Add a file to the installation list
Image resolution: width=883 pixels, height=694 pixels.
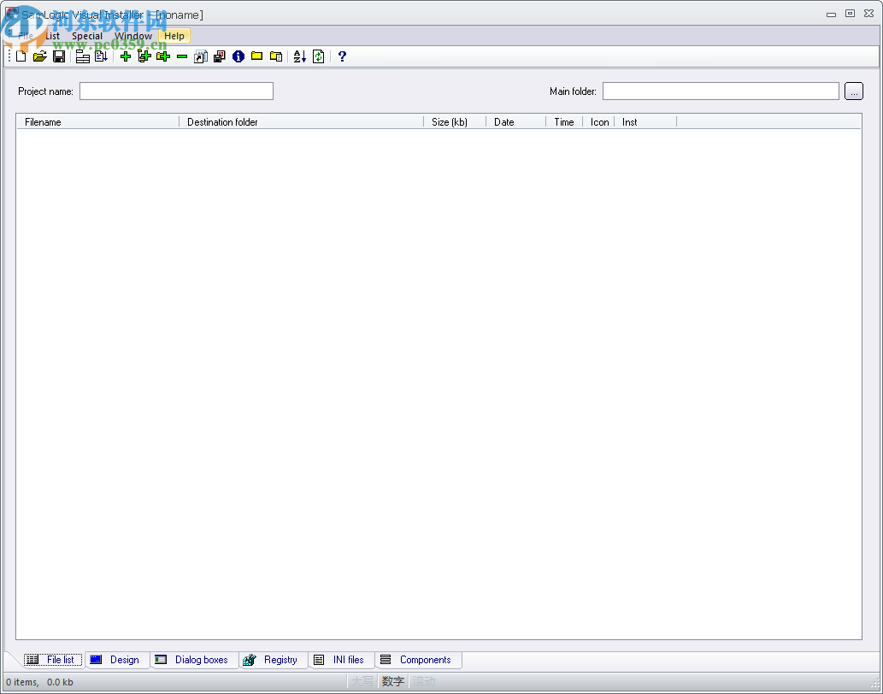coord(126,56)
